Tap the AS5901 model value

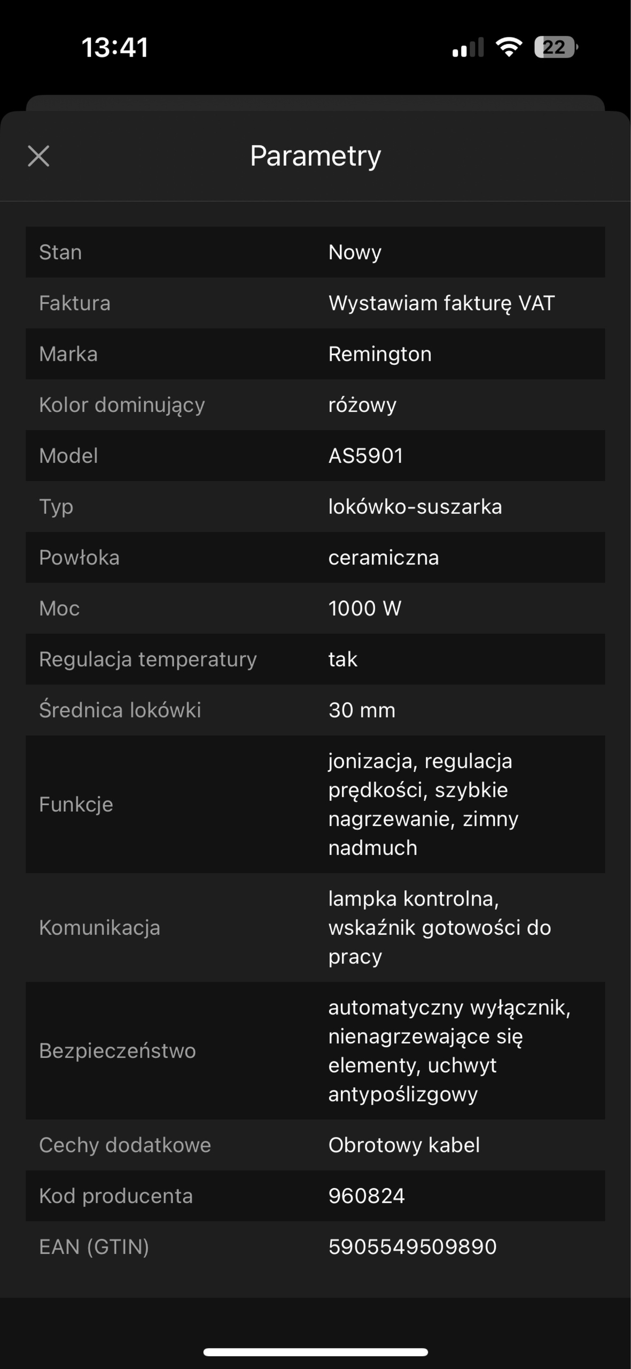click(365, 456)
